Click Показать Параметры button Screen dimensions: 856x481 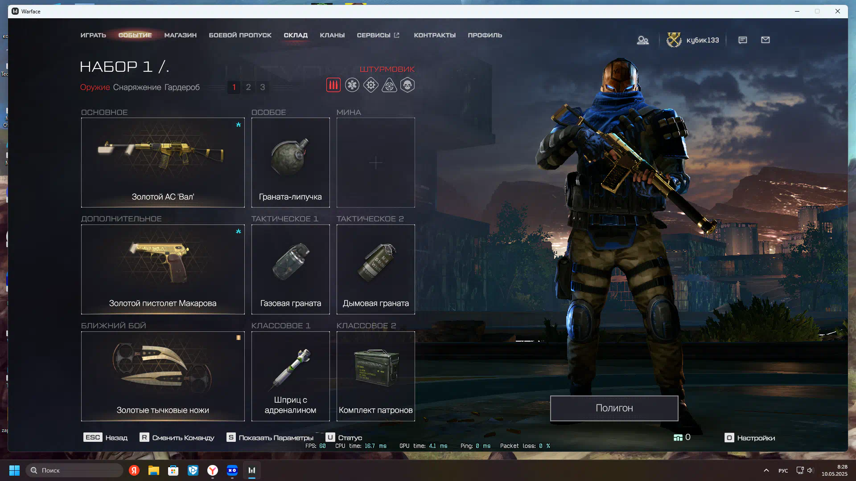tap(270, 438)
